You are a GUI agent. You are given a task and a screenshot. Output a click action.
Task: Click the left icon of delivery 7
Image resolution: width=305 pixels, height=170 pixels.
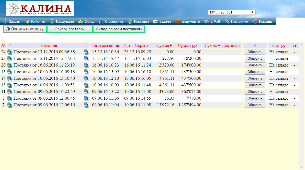(x=9, y=105)
